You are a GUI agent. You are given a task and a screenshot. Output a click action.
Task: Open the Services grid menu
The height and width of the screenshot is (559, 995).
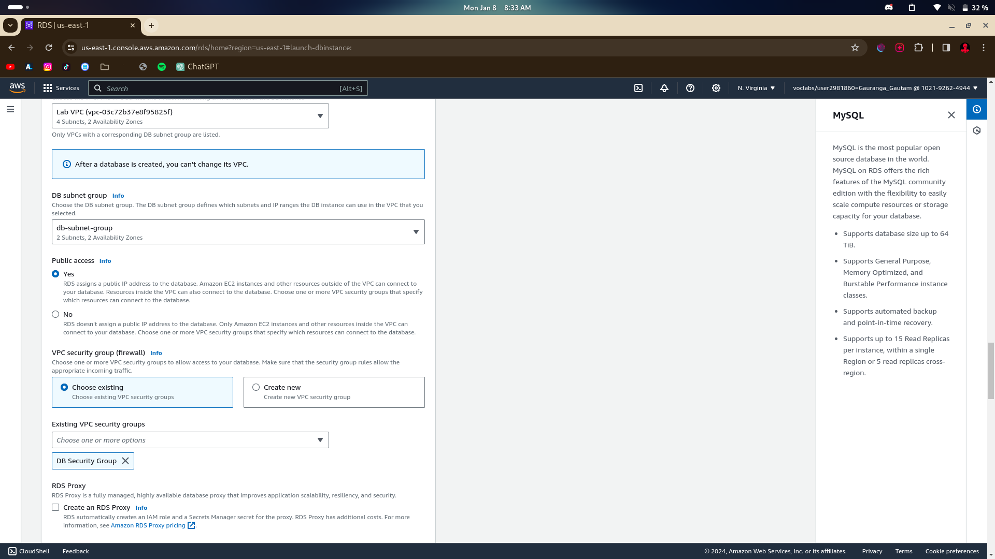point(61,88)
